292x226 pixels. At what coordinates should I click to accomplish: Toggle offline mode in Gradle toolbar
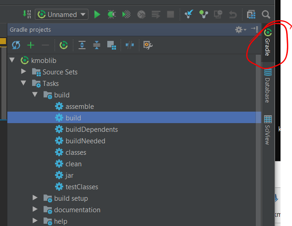point(130,45)
